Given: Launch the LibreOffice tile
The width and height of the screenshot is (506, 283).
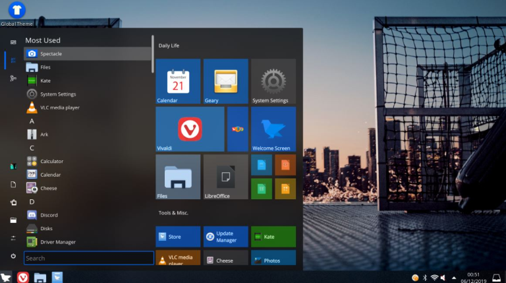Looking at the screenshot, I should click(225, 177).
